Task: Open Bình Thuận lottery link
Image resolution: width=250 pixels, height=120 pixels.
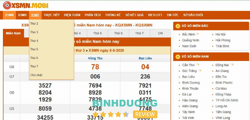Action: pos(191,89)
